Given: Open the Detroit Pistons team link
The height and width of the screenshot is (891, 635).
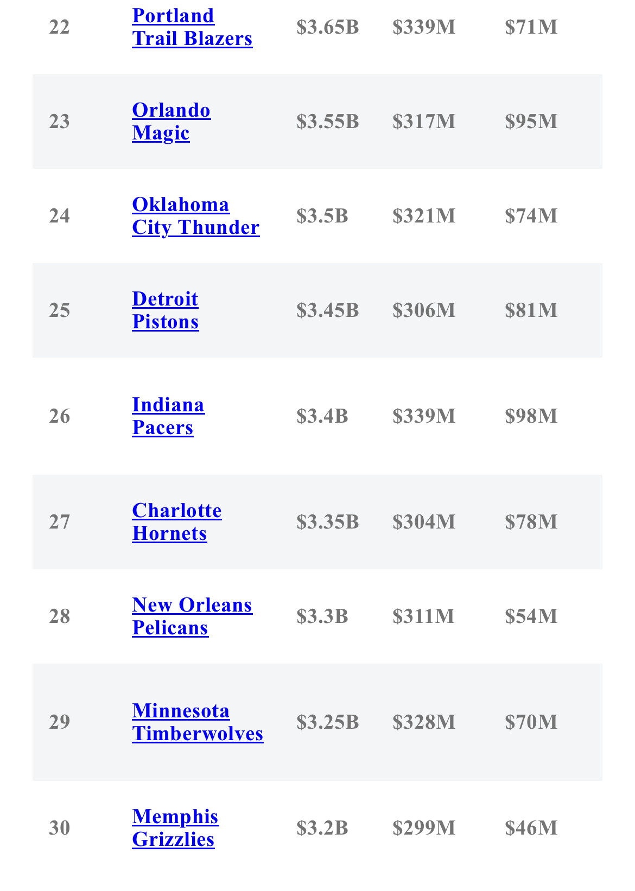Looking at the screenshot, I should pos(166,310).
